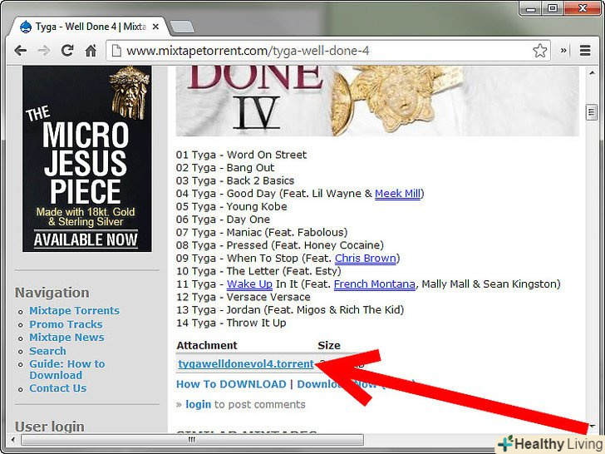The height and width of the screenshot is (454, 605).
Task: Click the page file icon in the address bar
Action: pyautogui.click(x=116, y=51)
